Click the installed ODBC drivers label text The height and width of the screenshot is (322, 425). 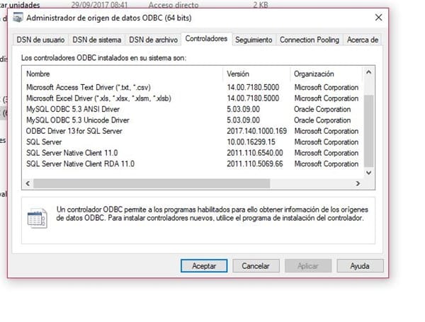click(x=104, y=58)
